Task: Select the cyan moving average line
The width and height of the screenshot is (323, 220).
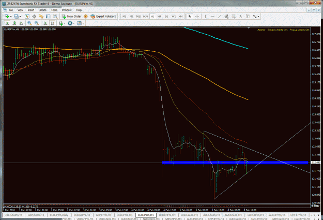Action: tap(216, 38)
